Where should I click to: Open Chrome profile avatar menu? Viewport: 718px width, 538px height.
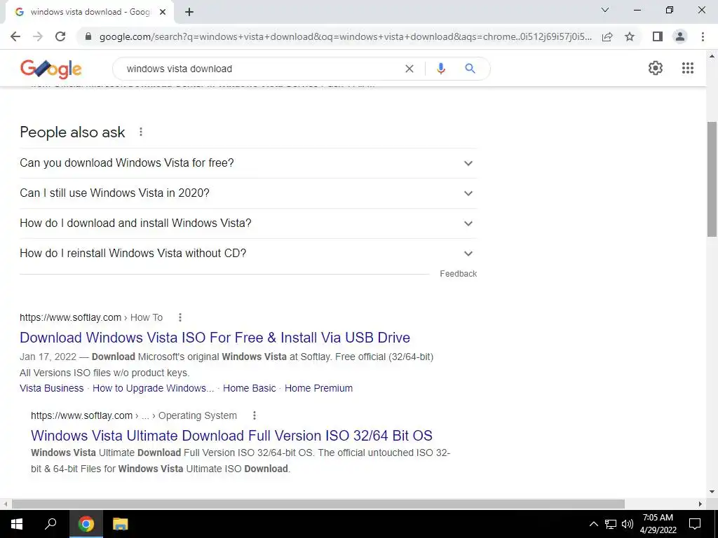[x=680, y=36]
